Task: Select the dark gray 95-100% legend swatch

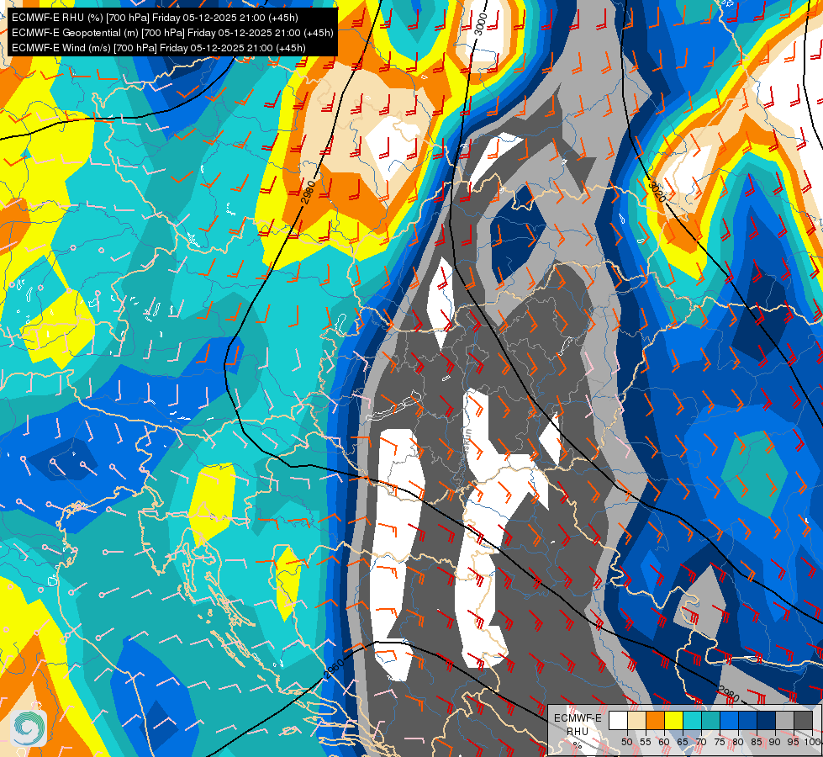Action: pos(803,720)
